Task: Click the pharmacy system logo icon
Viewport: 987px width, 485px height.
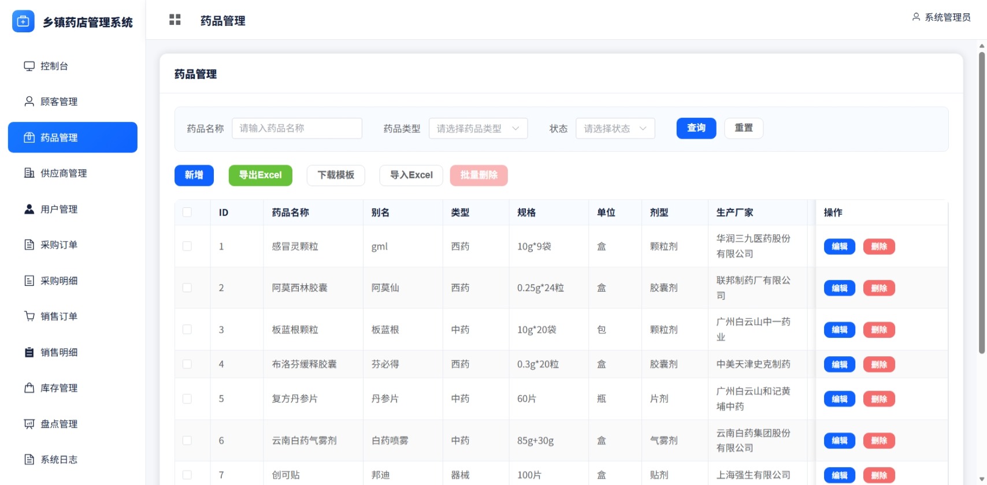Action: [x=23, y=21]
